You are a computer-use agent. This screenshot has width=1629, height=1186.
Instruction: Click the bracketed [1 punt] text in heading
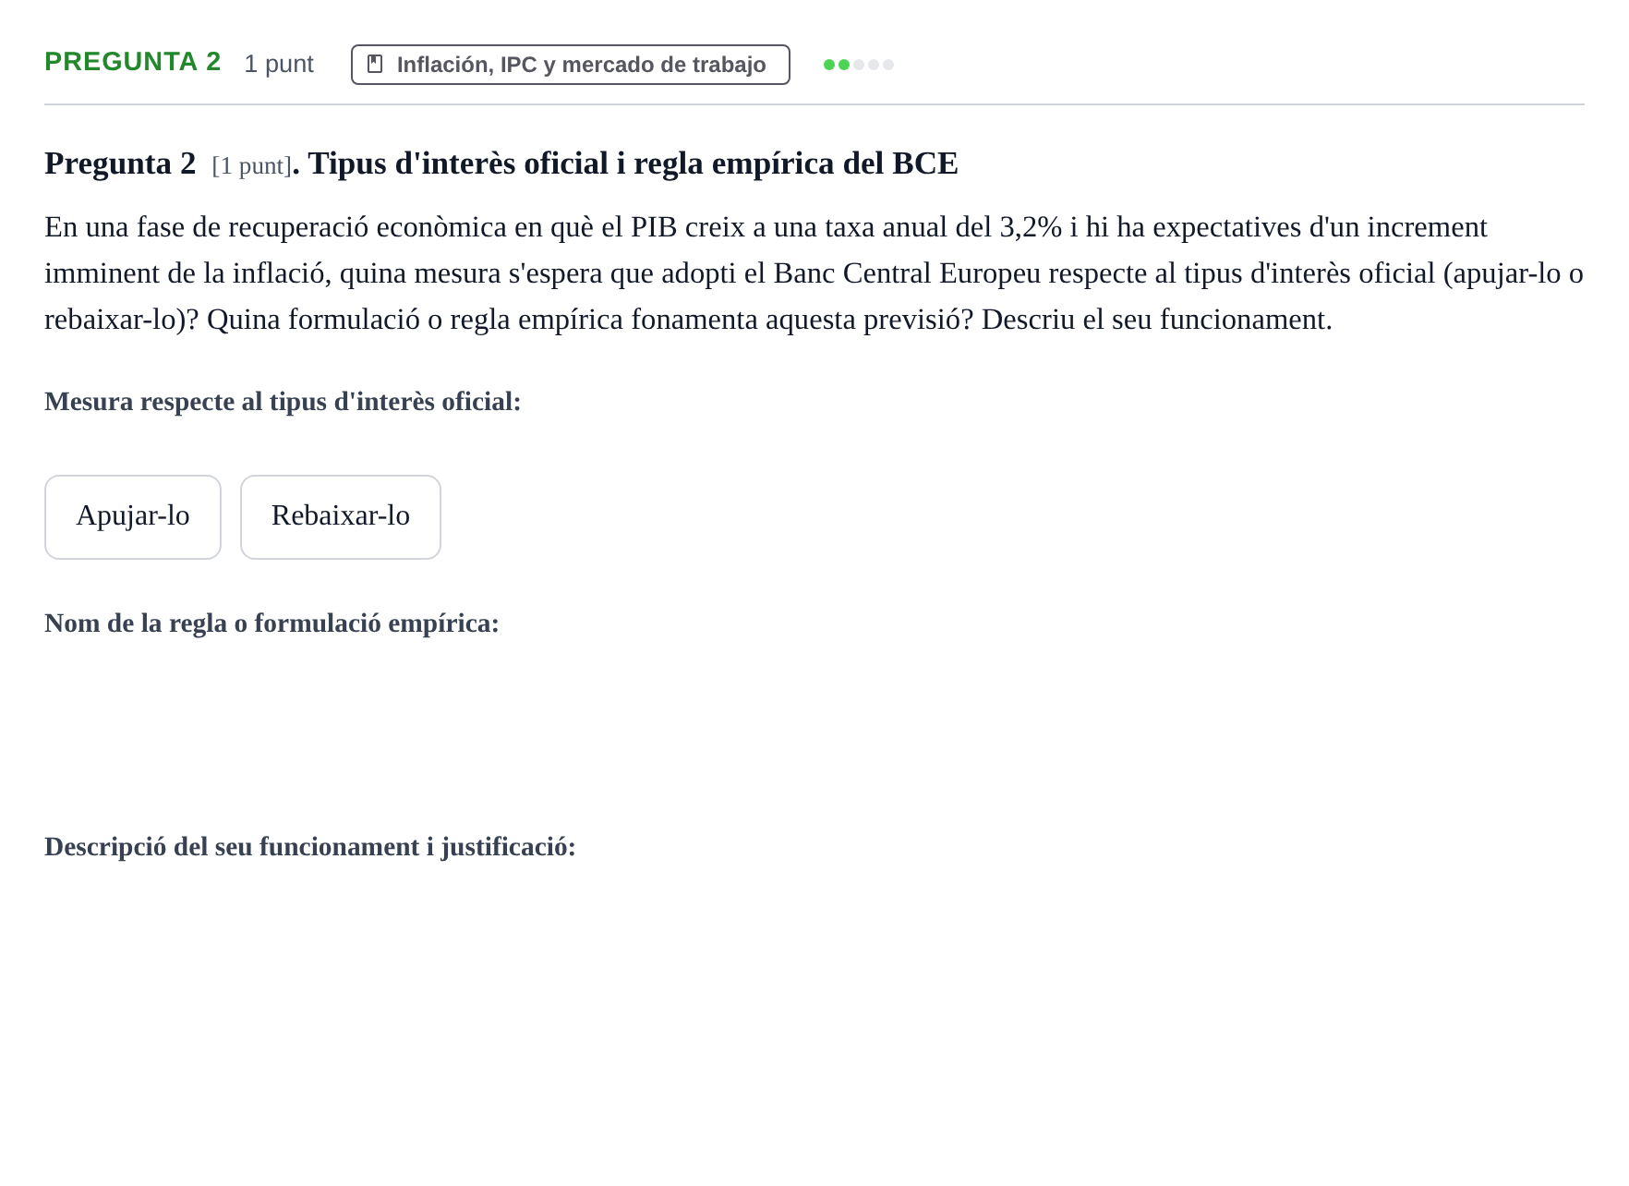tap(251, 165)
